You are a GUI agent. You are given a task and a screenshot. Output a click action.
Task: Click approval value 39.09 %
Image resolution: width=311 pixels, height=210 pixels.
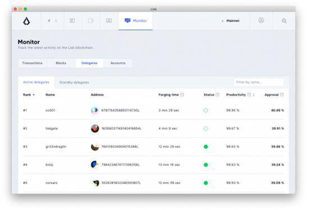(277, 183)
